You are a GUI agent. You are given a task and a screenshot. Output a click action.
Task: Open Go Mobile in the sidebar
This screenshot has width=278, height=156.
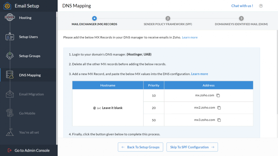[x=27, y=113]
